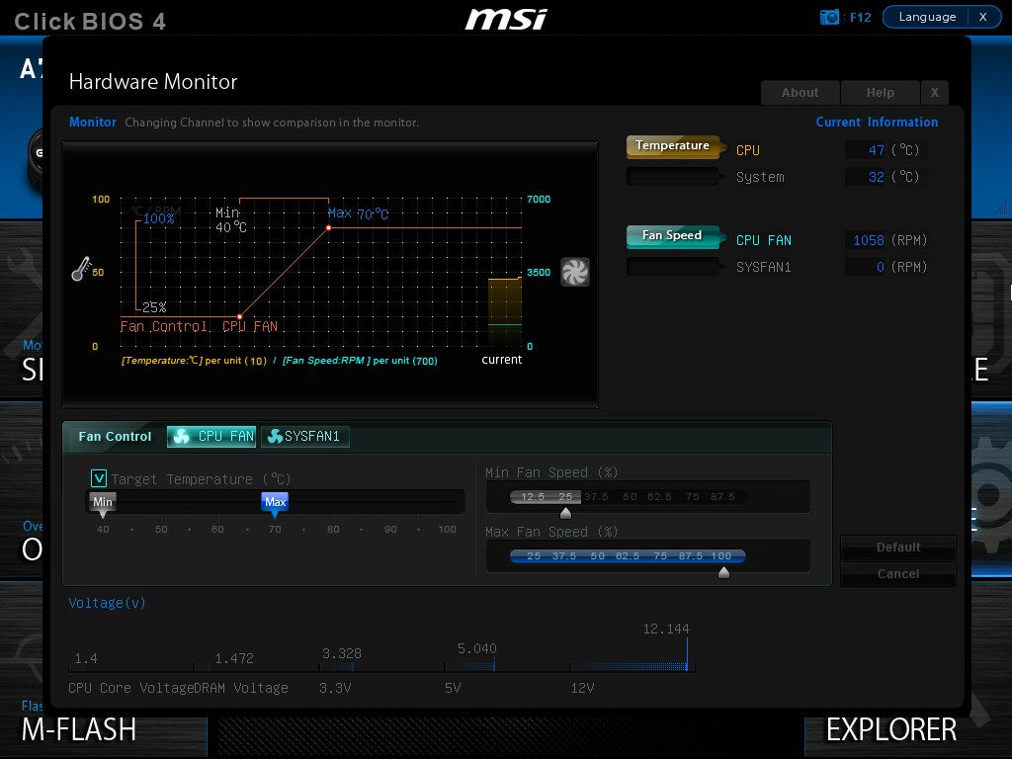This screenshot has width=1012, height=759.
Task: Click the Min target temperature slider handle
Action: point(103,505)
